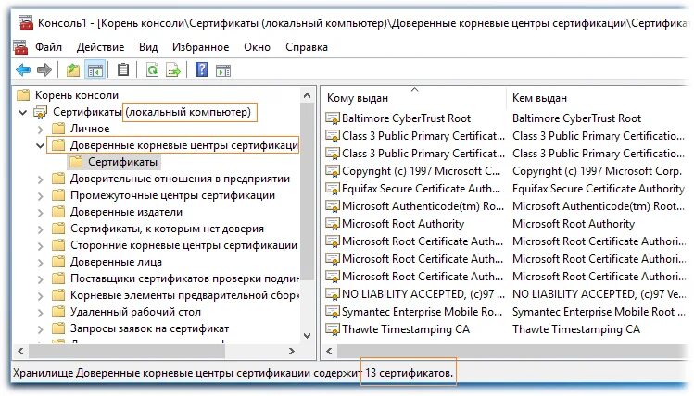Click the certificate icon for Baltimore CyberTrust Root
Screen dimensions: 694x396
tap(333, 118)
